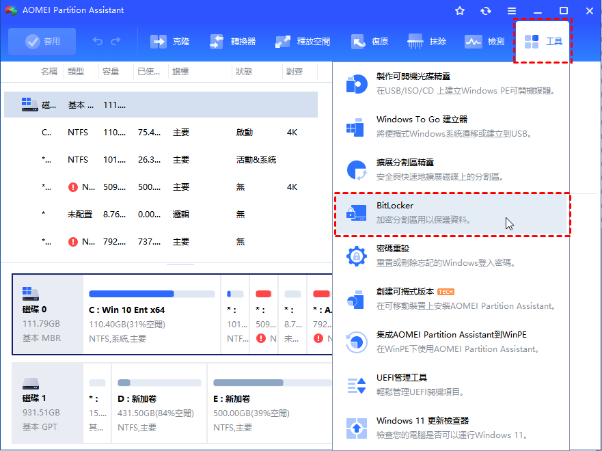Click the 套用 apply button

(x=42, y=42)
